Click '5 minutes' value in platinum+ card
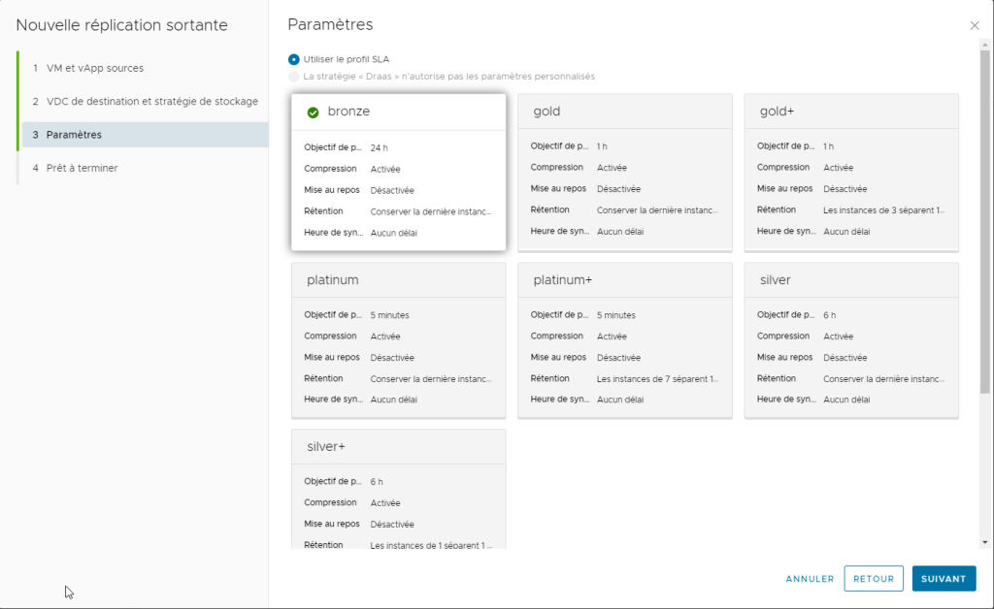Viewport: 994px width, 609px height. (x=615, y=314)
